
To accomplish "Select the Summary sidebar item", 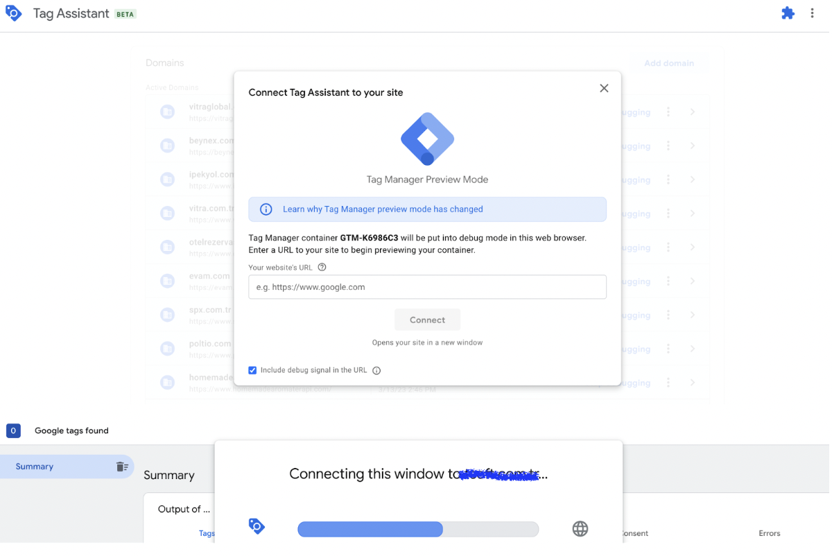I will 67,467.
